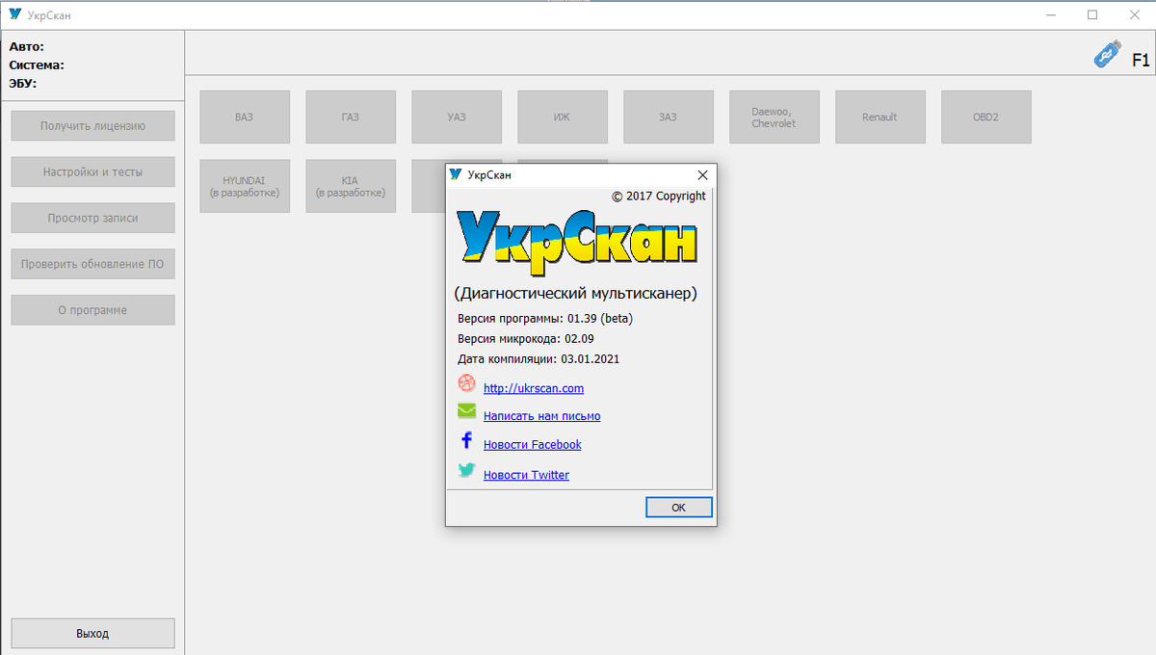Open the Написать нам письмо link
This screenshot has width=1156, height=655.
(541, 416)
